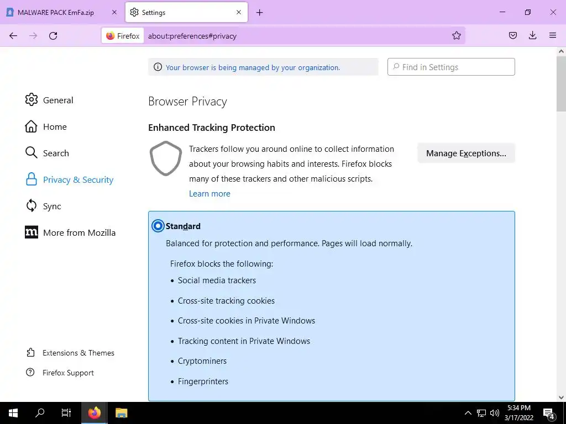Screen dimensions: 566x424
Task: Open the Windows Start menu
Action: pyautogui.click(x=13, y=413)
